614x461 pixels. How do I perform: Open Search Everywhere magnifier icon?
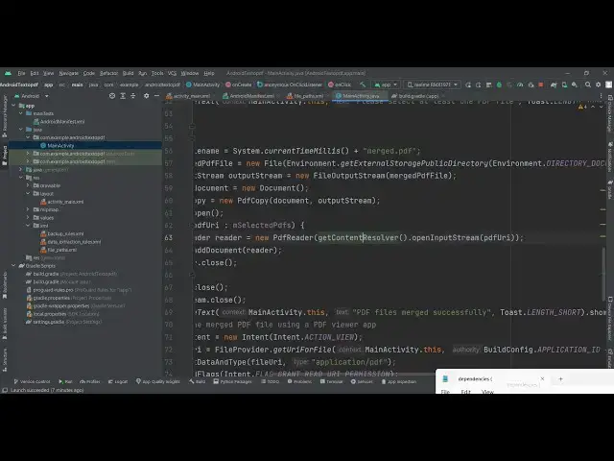588,85
